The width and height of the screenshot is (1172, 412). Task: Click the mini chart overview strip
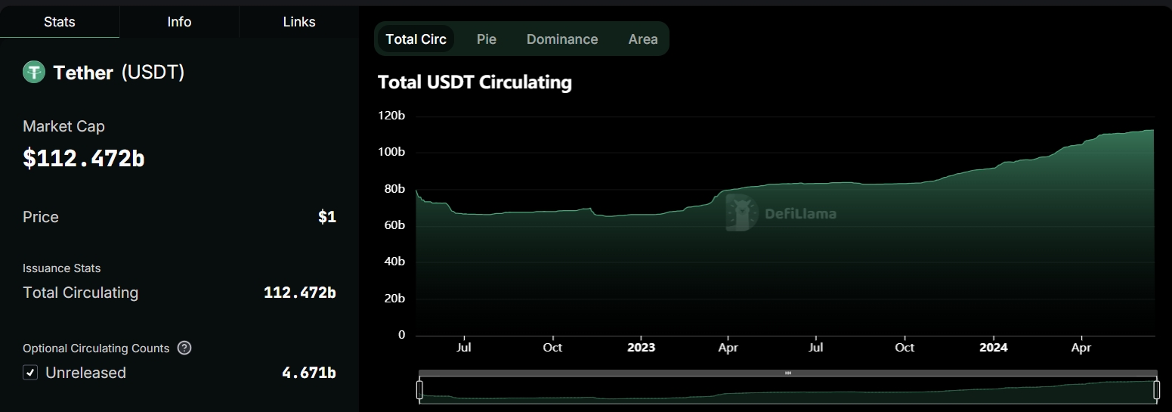pos(787,390)
